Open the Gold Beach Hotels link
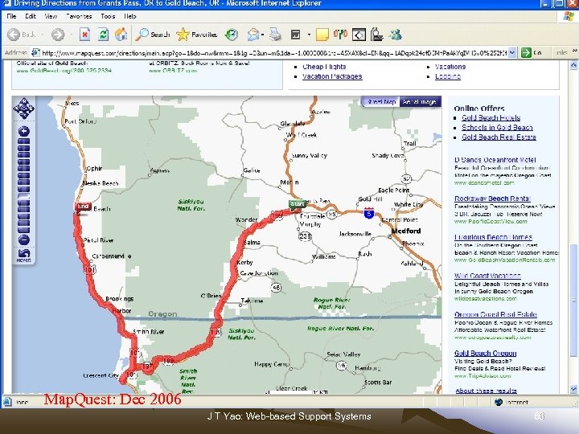 click(x=491, y=117)
